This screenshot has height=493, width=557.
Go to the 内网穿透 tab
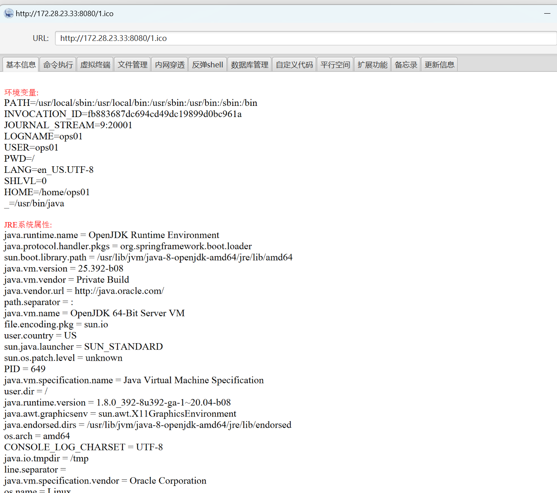coord(170,65)
